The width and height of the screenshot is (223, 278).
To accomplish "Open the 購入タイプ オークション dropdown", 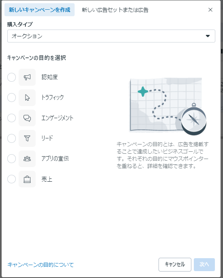I will click(111, 36).
